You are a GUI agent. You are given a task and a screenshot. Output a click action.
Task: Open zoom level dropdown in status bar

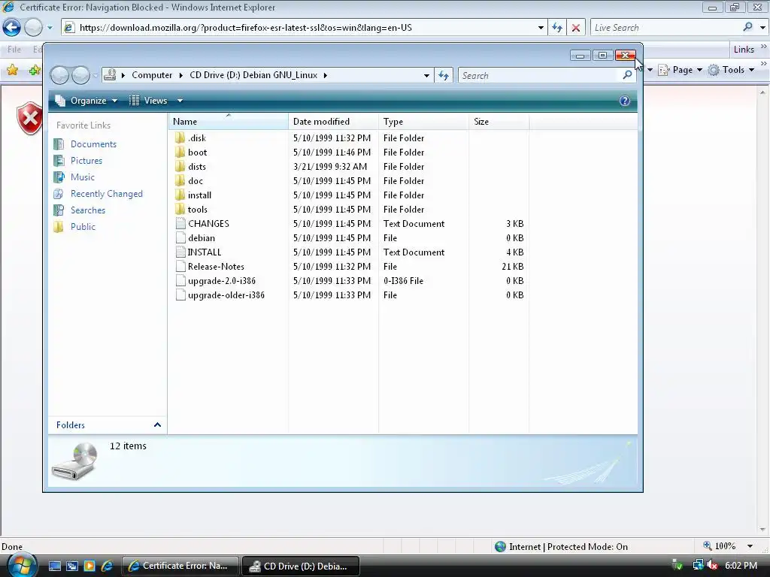coord(750,546)
